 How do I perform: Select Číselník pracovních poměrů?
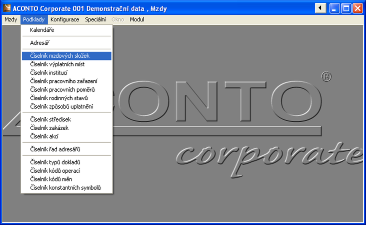[66, 90]
